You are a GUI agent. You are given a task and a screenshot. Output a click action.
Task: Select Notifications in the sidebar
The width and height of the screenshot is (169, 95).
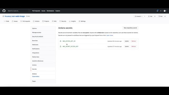coord(43,49)
